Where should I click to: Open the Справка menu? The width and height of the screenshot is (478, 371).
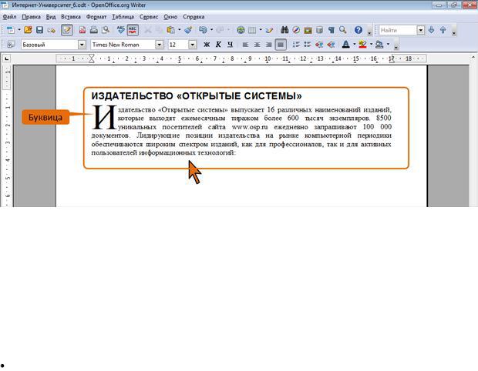point(194,17)
